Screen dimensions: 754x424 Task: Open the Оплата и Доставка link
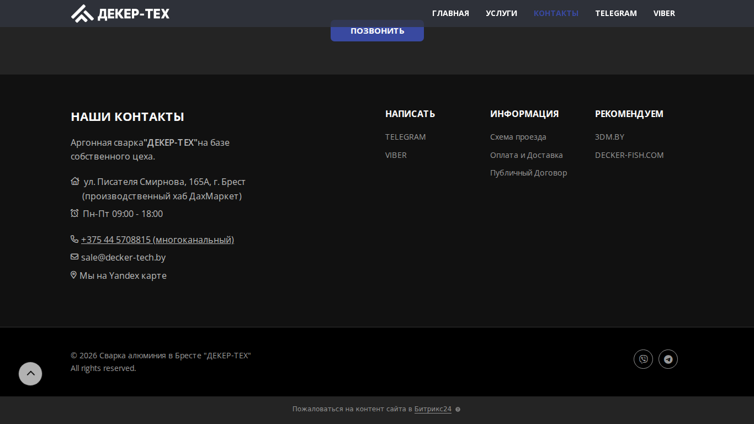coord(527,155)
